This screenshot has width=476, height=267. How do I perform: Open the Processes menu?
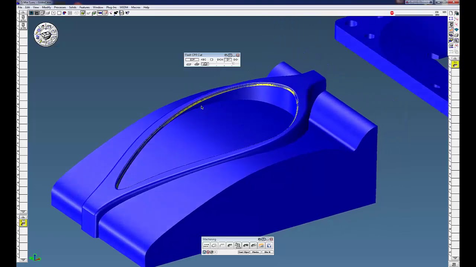click(60, 7)
